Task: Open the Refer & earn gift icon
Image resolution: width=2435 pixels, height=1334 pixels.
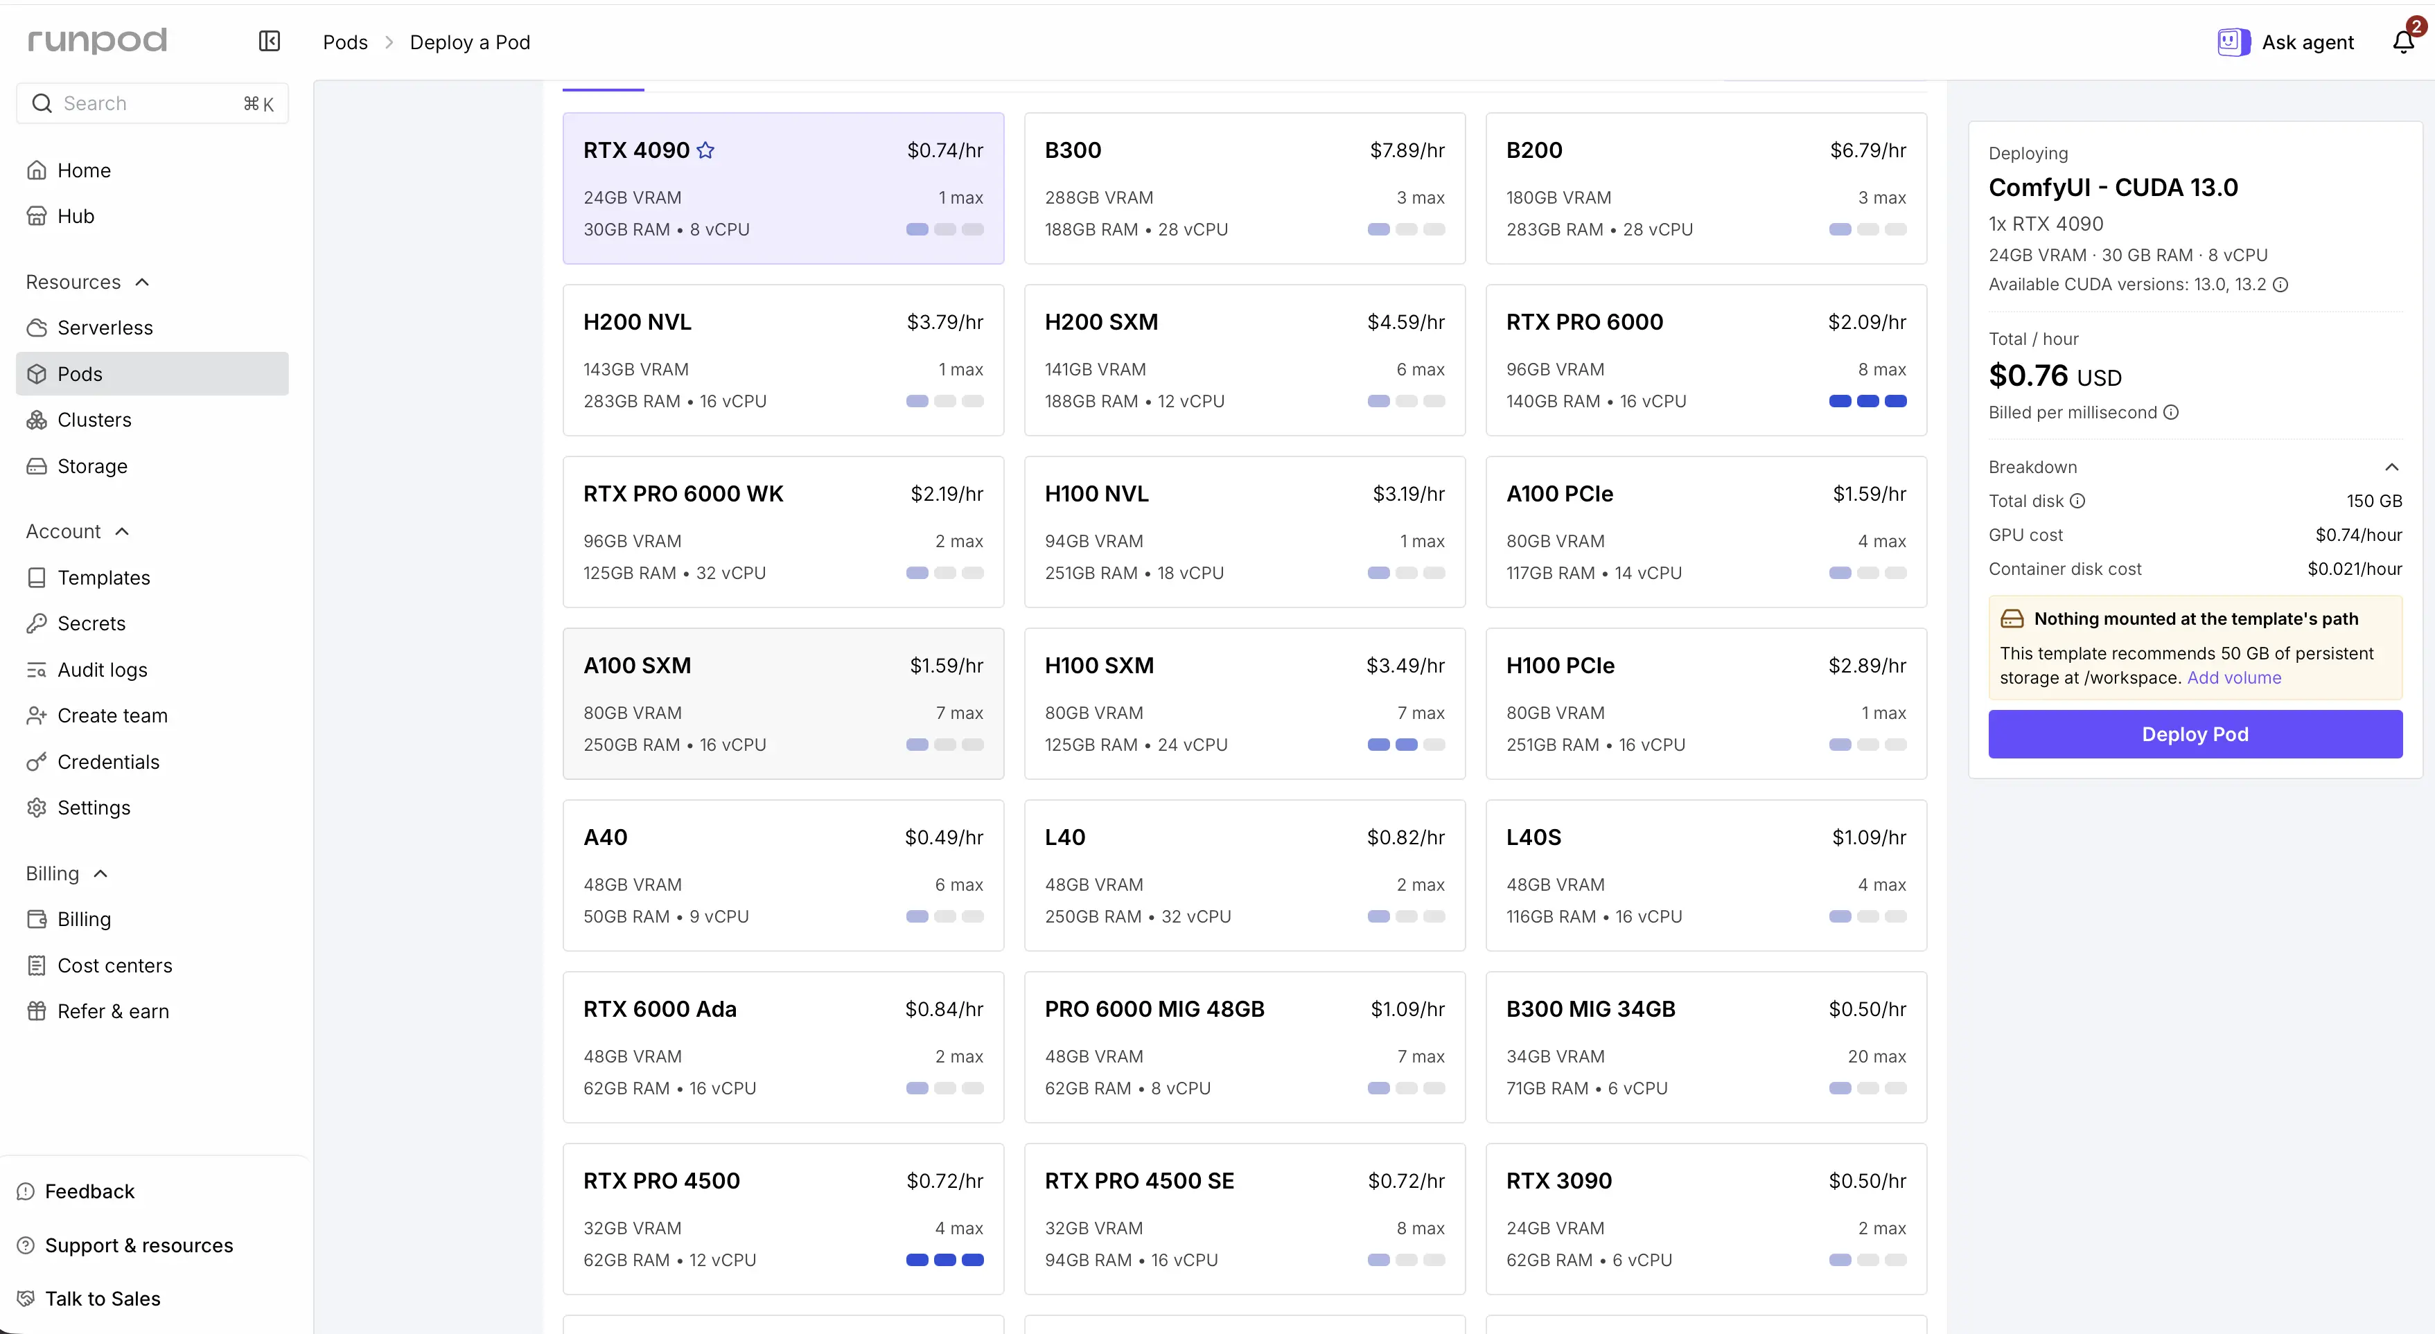Action: point(37,1012)
